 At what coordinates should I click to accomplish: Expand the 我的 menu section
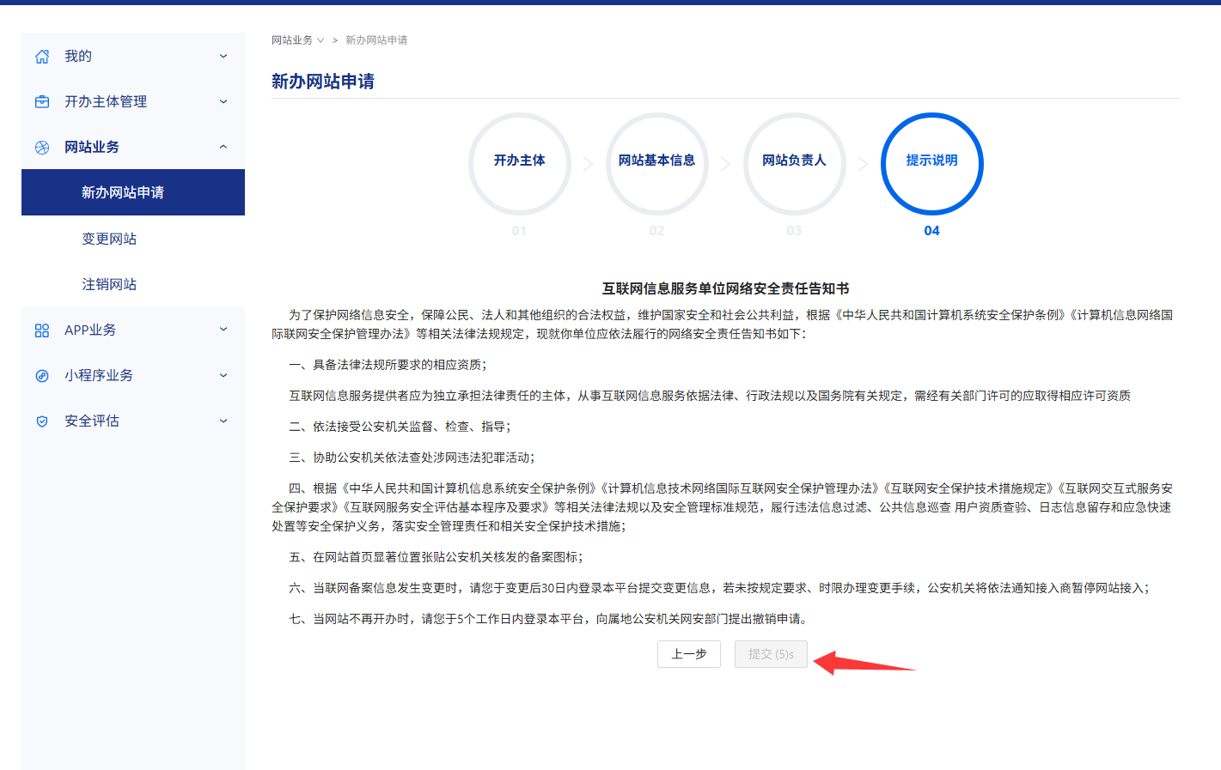(223, 55)
